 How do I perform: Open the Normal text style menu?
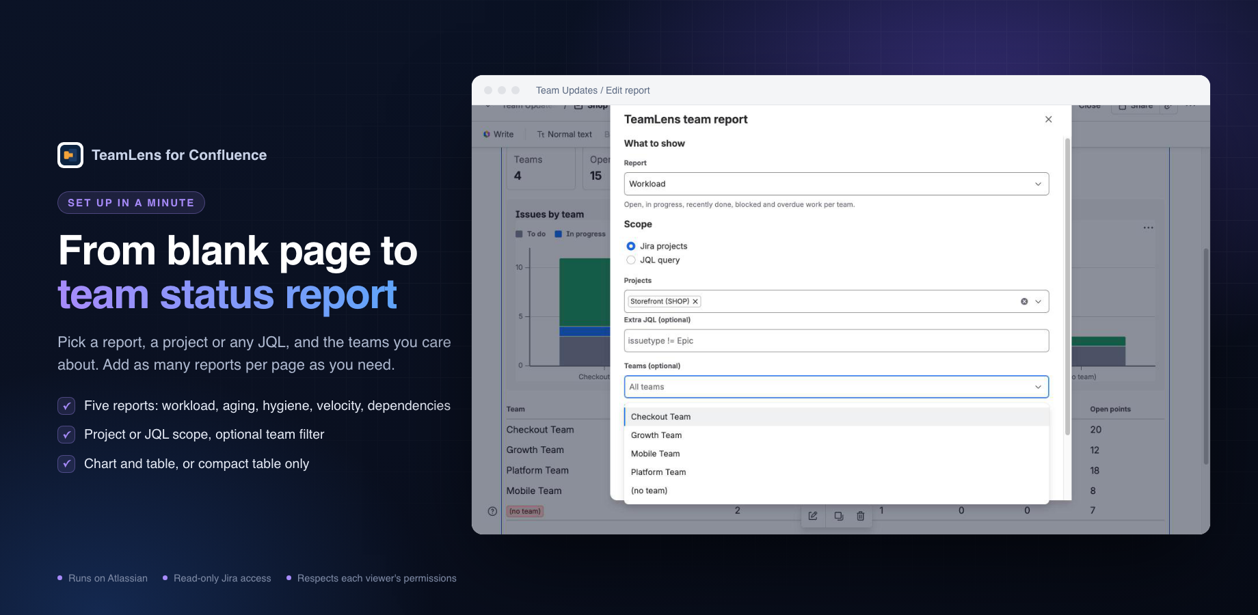565,135
